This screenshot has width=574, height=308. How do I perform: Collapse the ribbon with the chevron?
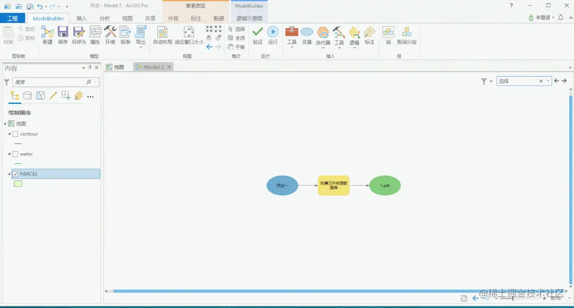[x=570, y=18]
